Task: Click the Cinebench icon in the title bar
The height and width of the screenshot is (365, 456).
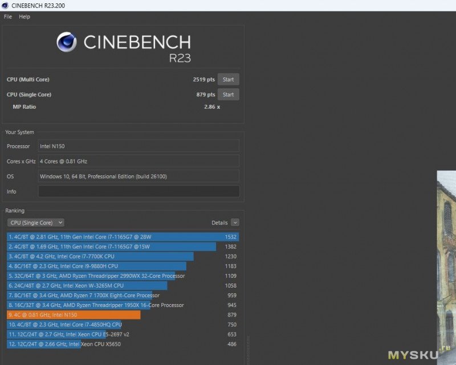Action: (5, 5)
